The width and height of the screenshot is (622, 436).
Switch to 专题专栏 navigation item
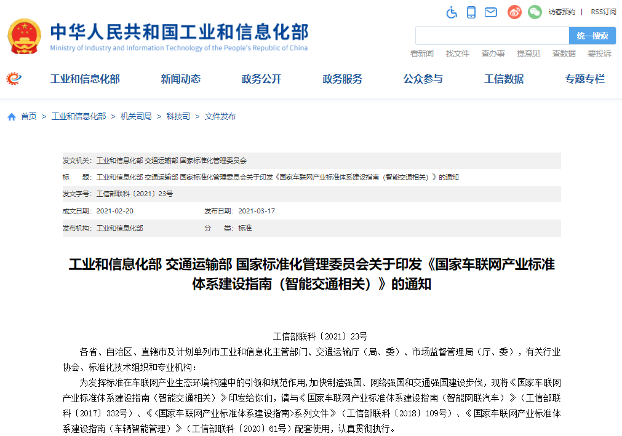coord(584,79)
